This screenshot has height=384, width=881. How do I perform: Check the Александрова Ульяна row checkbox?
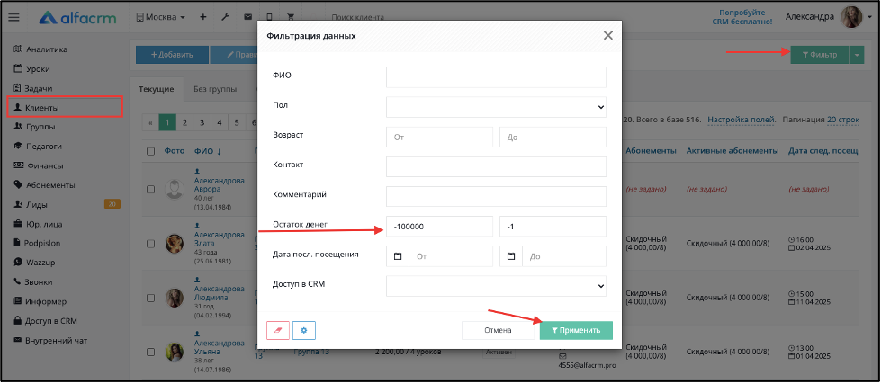coord(150,352)
